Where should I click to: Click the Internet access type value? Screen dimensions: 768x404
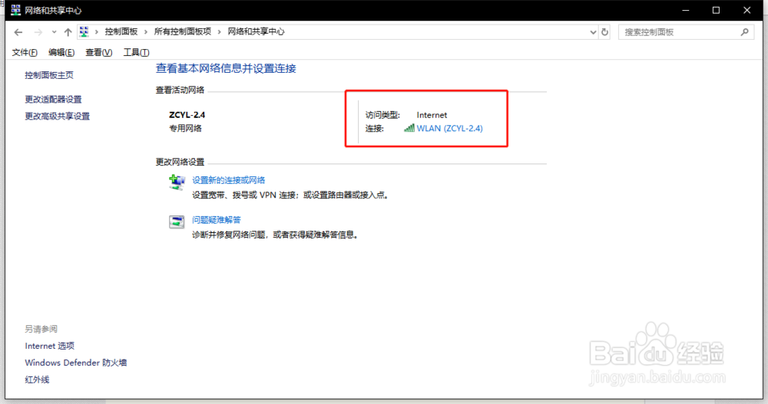[432, 116]
